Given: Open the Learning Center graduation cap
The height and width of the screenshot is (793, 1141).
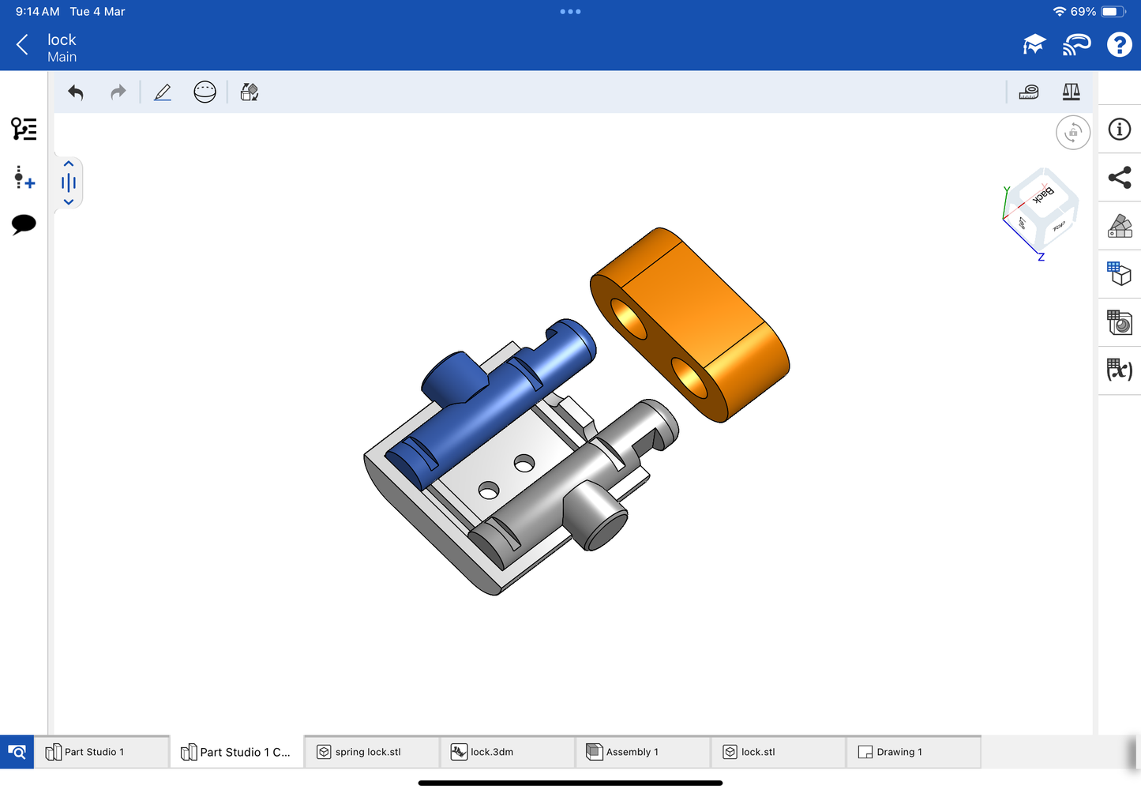Looking at the screenshot, I should [x=1034, y=45].
